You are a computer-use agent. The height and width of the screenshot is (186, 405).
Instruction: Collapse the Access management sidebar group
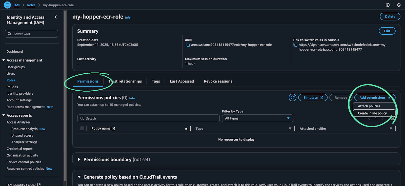click(x=4, y=60)
